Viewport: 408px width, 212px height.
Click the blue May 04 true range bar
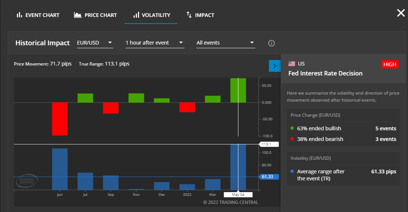[238, 167]
